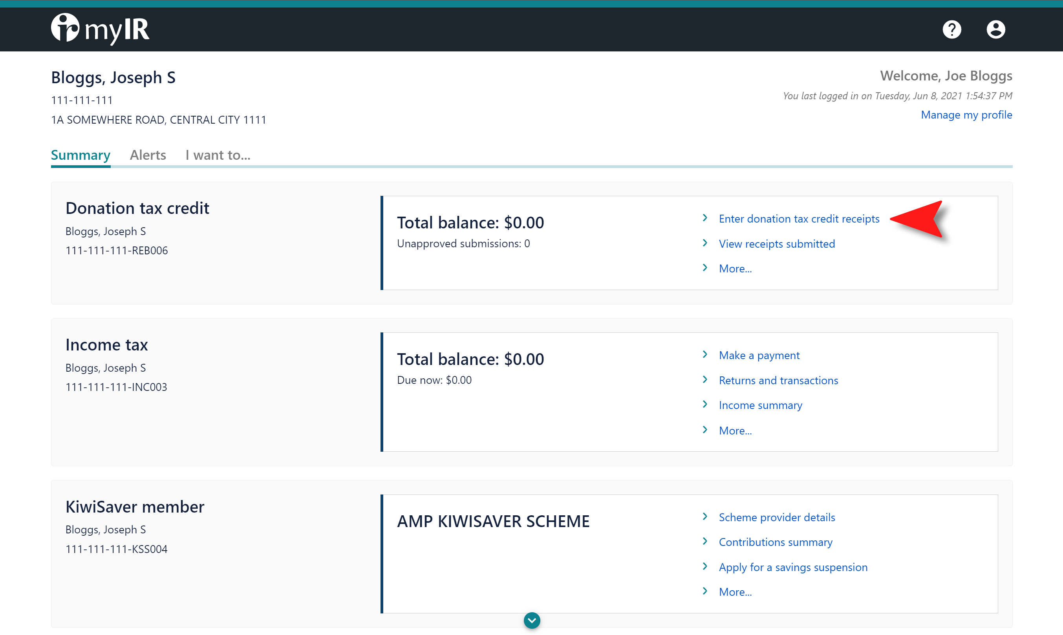Click the Donation tax credit heading
Image resolution: width=1063 pixels, height=635 pixels.
coord(137,208)
